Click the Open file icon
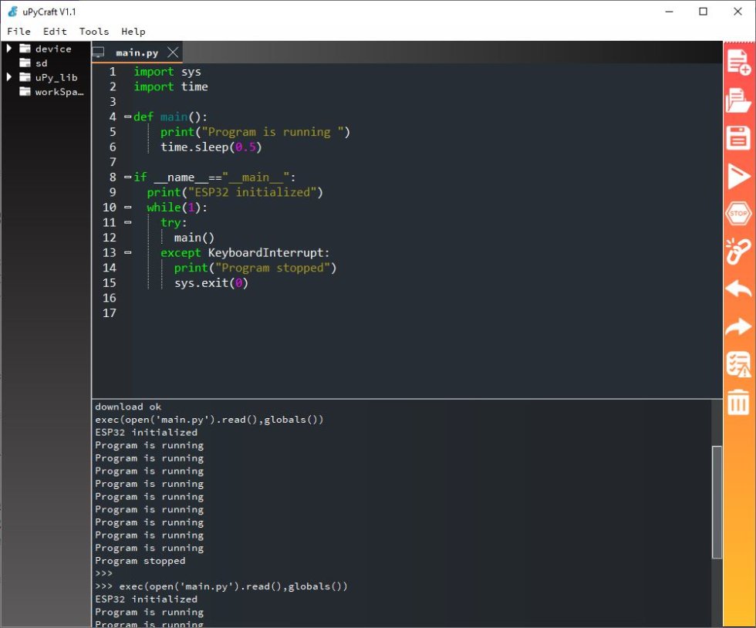The height and width of the screenshot is (628, 756). coord(738,100)
